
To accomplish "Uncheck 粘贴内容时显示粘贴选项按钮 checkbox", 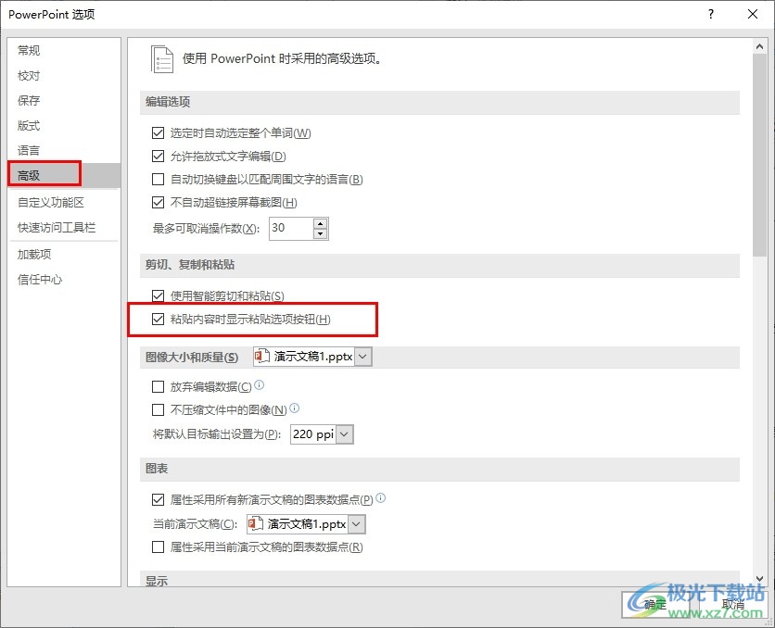I will point(159,319).
